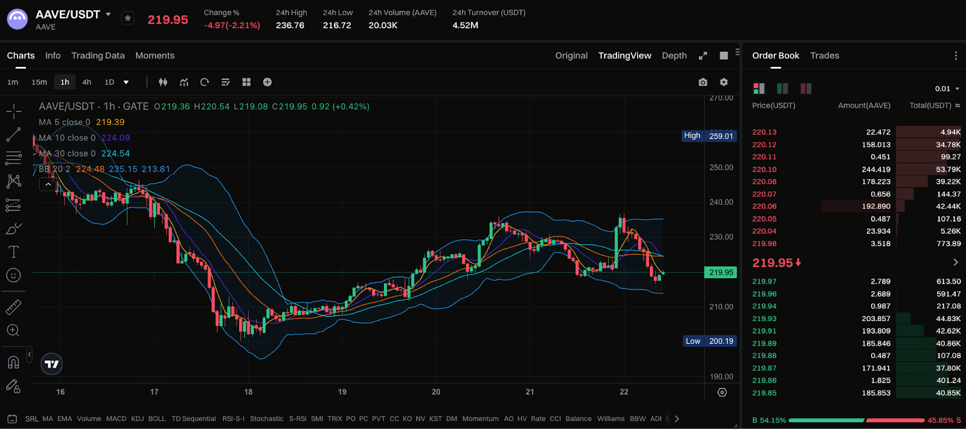Click the buy/sell ratio bar
Viewport: 966px width, 429px height.
pyautogui.click(x=856, y=420)
